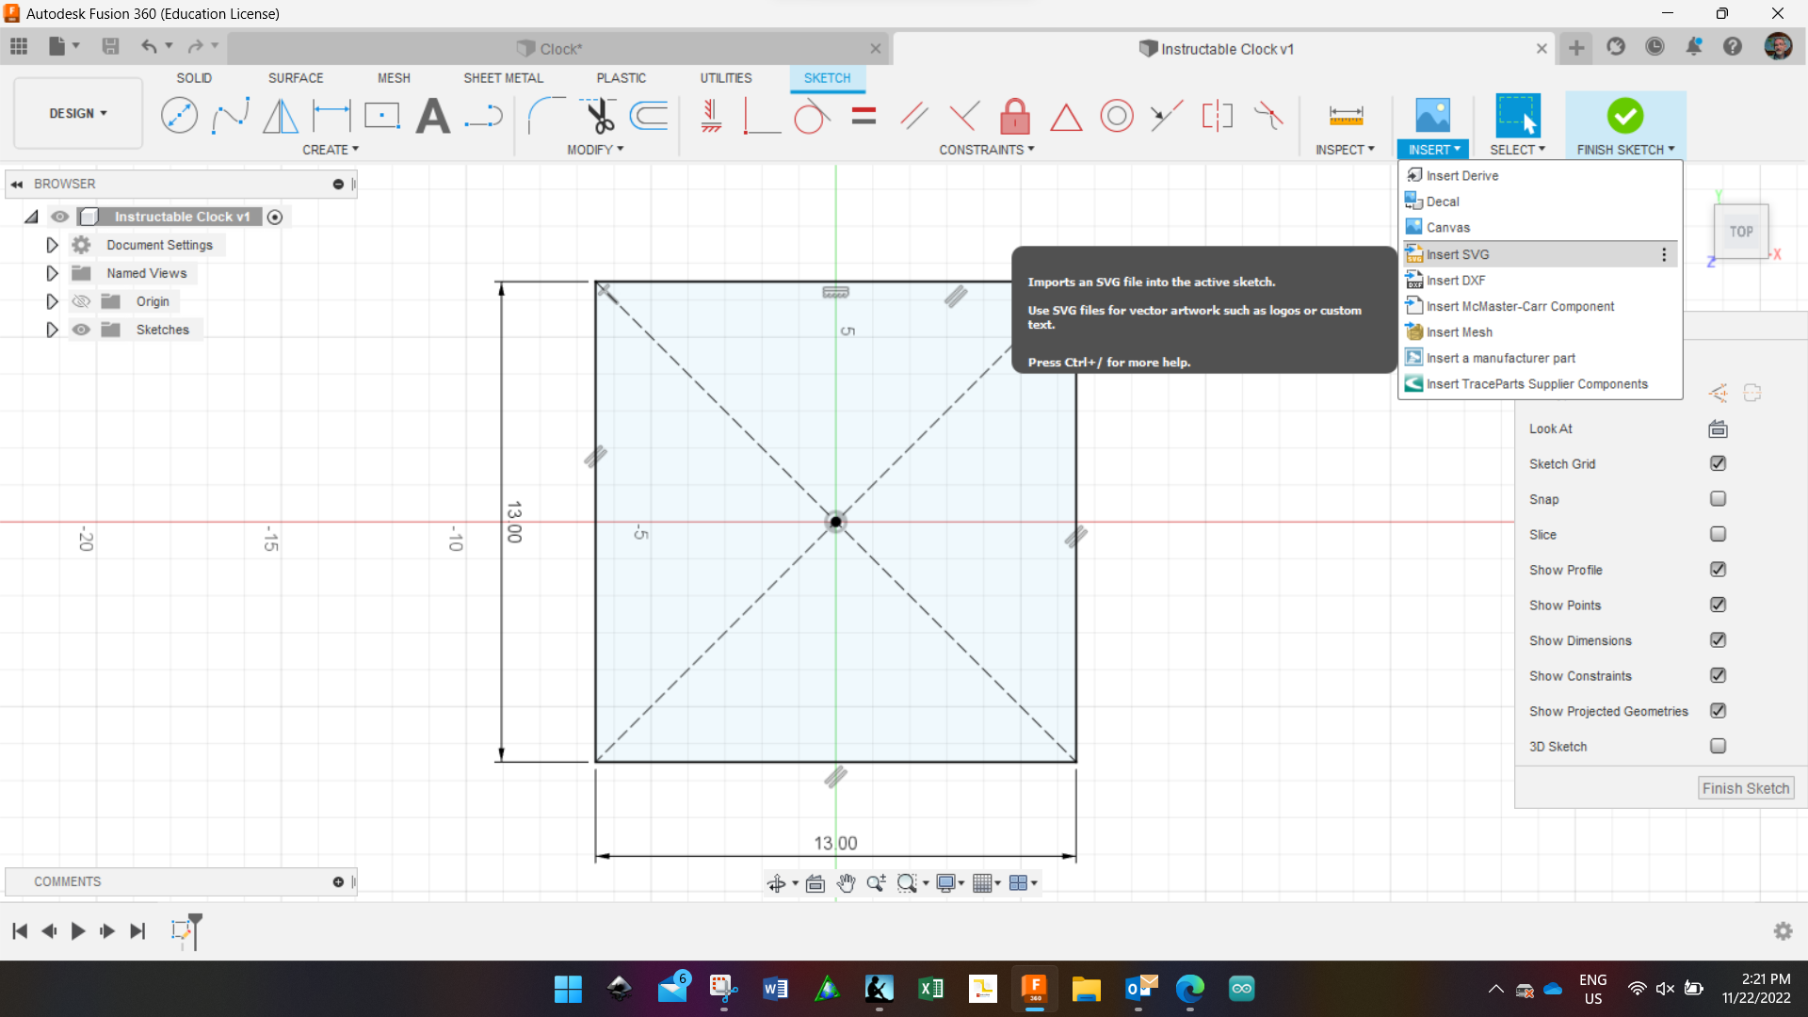1808x1017 pixels.
Task: Enable the 3D Sketch checkbox
Action: tap(1719, 745)
